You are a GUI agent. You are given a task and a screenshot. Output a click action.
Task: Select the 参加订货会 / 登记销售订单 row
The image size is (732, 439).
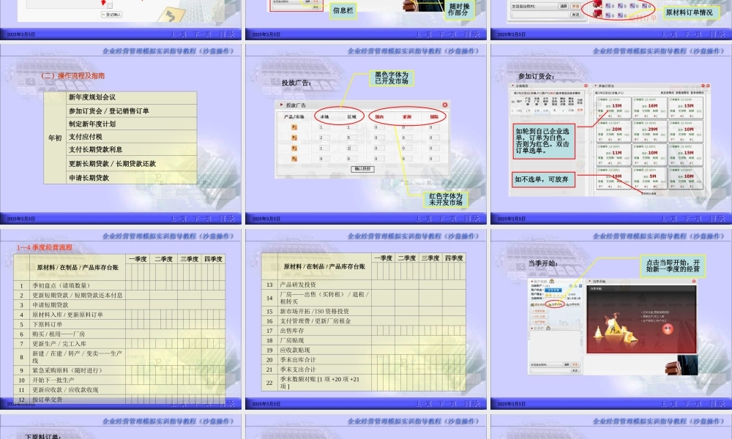tap(131, 110)
